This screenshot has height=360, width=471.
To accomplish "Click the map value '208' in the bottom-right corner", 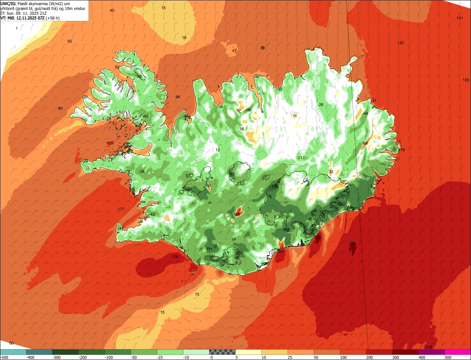I will (x=429, y=347).
